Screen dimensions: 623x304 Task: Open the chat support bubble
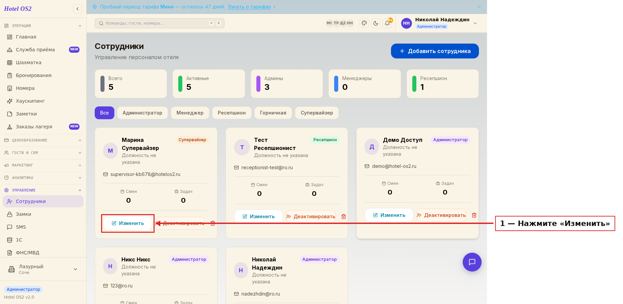472,262
